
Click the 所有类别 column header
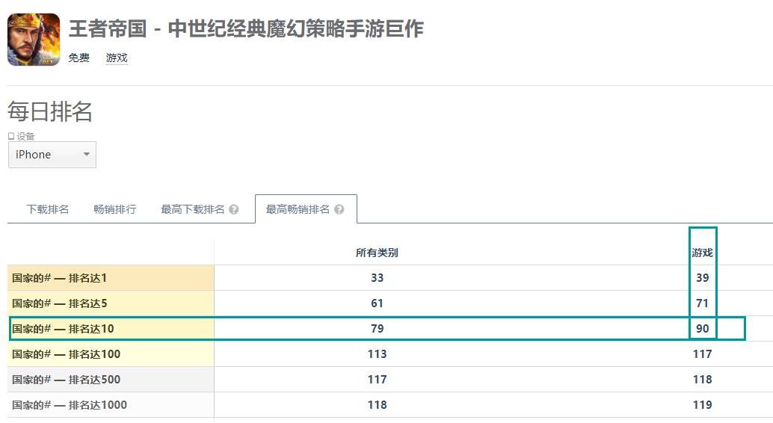pyautogui.click(x=377, y=253)
